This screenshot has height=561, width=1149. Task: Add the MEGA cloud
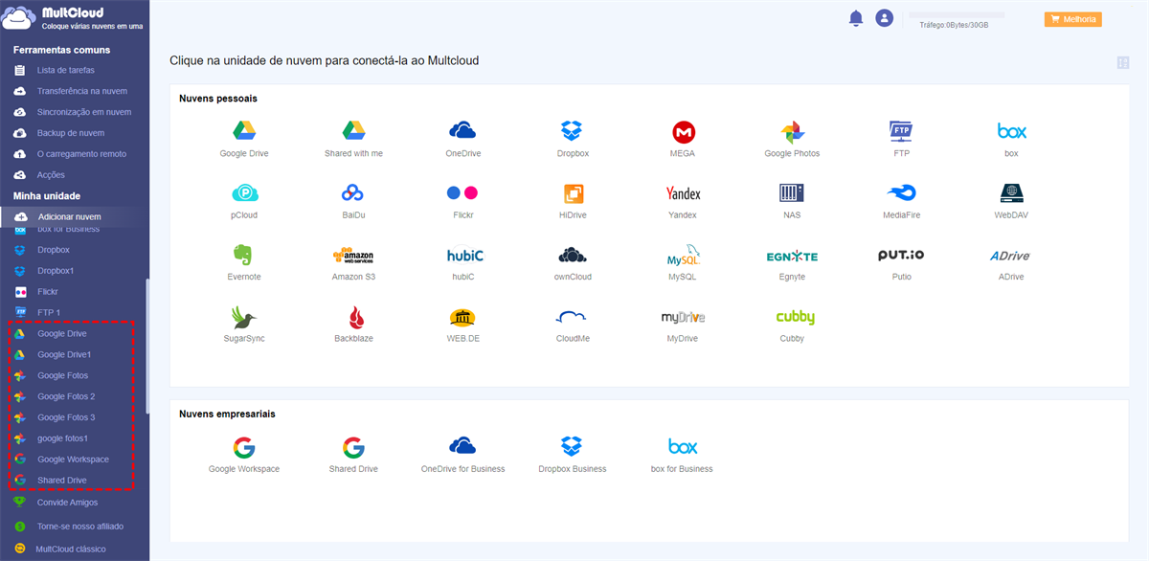[683, 139]
